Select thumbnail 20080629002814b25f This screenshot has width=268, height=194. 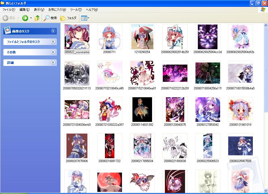[x=175, y=37]
